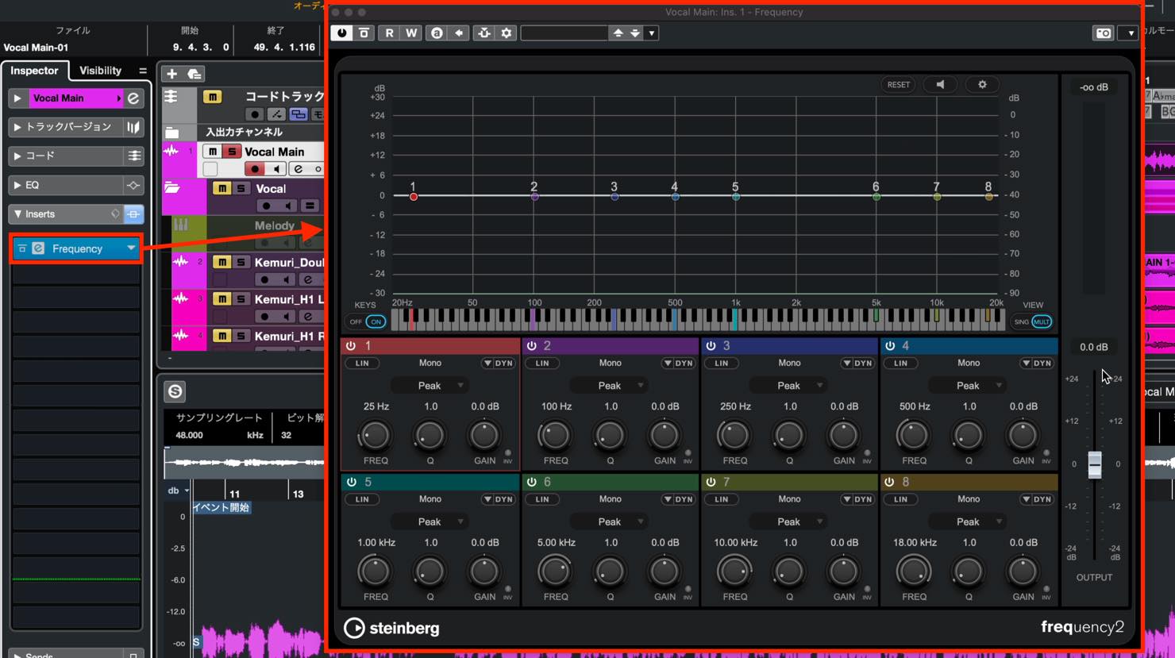Mute the Vocal Main track
This screenshot has width=1175, height=658.
(x=213, y=152)
